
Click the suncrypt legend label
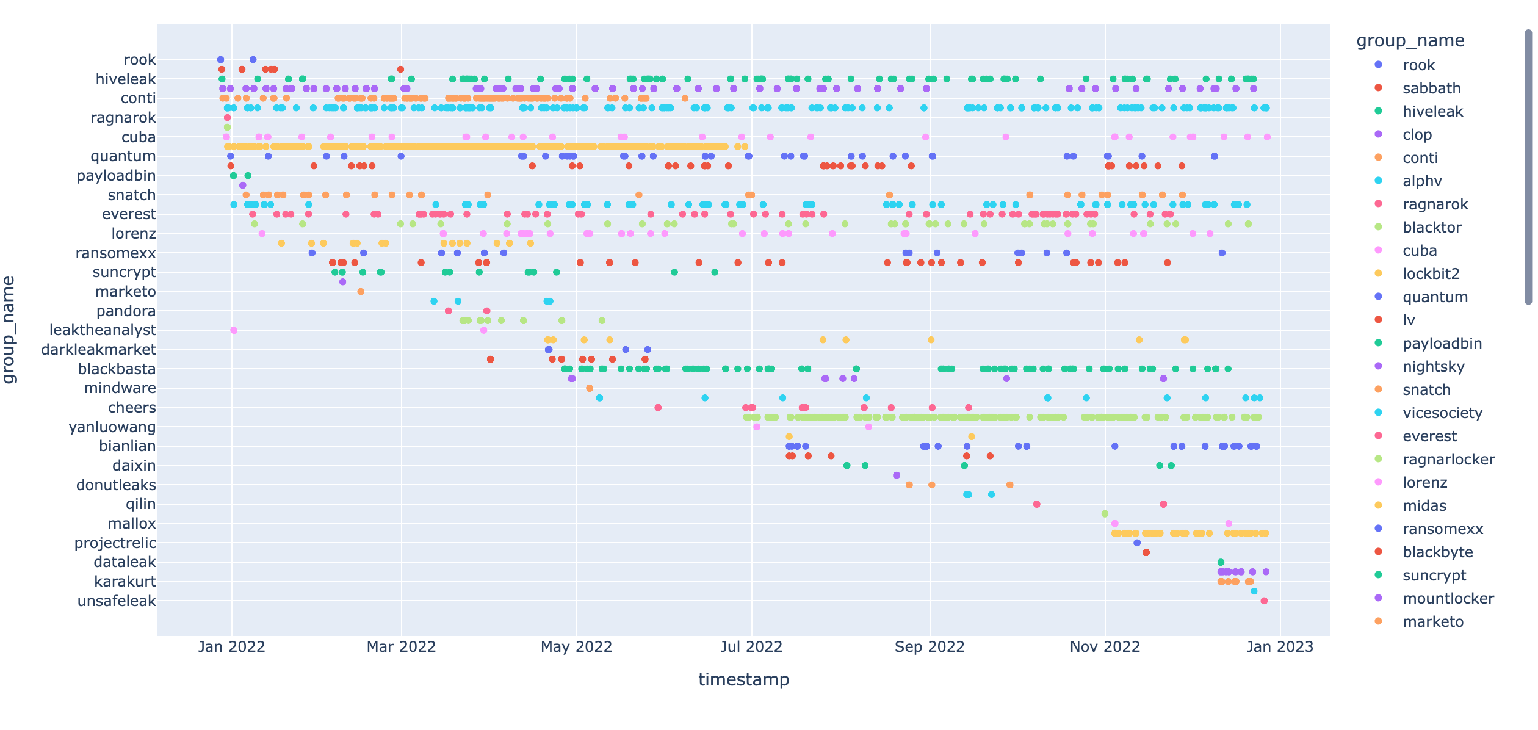tap(1434, 576)
